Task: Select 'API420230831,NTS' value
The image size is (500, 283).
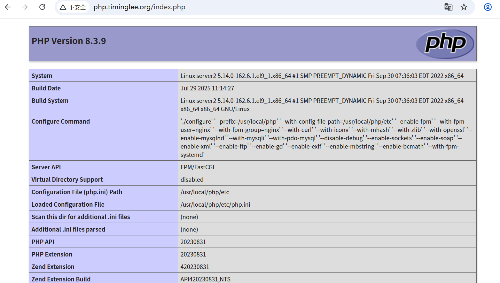Action: point(206,279)
